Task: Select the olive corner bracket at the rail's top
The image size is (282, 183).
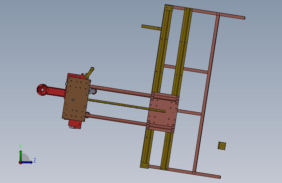Action: tap(169, 8)
